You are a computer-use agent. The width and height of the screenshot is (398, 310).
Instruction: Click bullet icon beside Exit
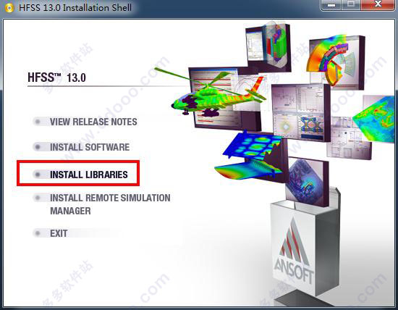click(38, 233)
